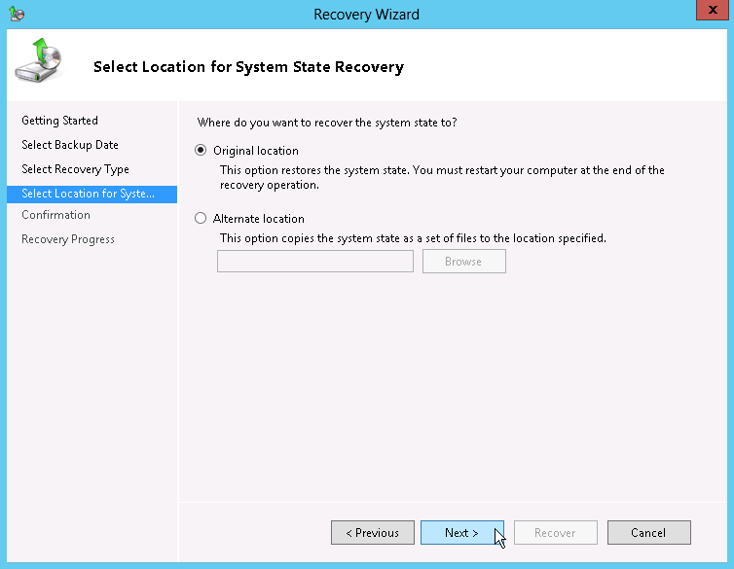734x569 pixels.
Task: Click the alternate location path field
Action: tap(314, 262)
